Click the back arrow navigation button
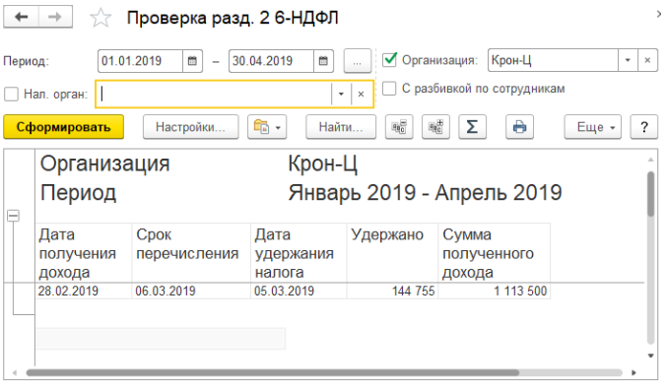This screenshot has width=666, height=392. [21, 17]
